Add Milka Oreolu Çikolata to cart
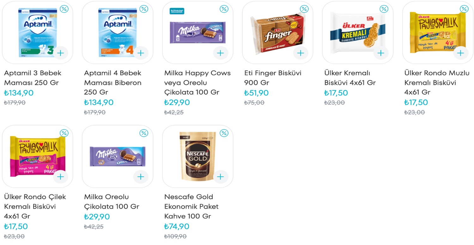474x245 pixels. coord(141,177)
